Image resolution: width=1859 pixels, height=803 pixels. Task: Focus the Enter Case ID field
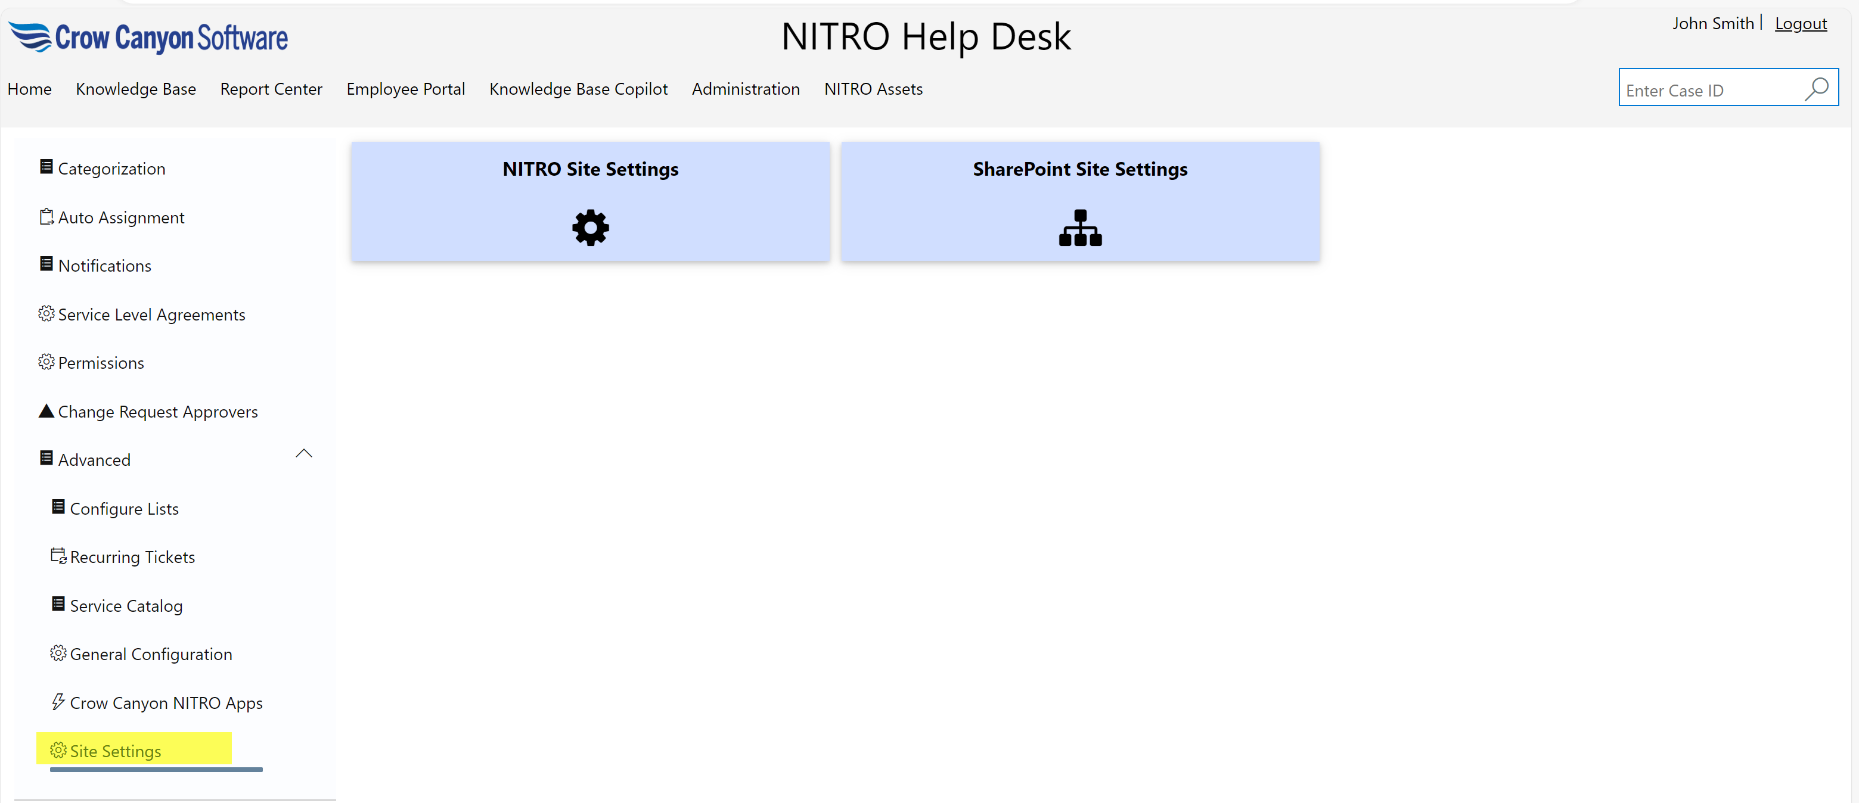pos(1708,90)
